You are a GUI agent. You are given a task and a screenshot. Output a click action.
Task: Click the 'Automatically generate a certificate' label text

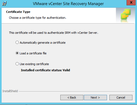43,43
